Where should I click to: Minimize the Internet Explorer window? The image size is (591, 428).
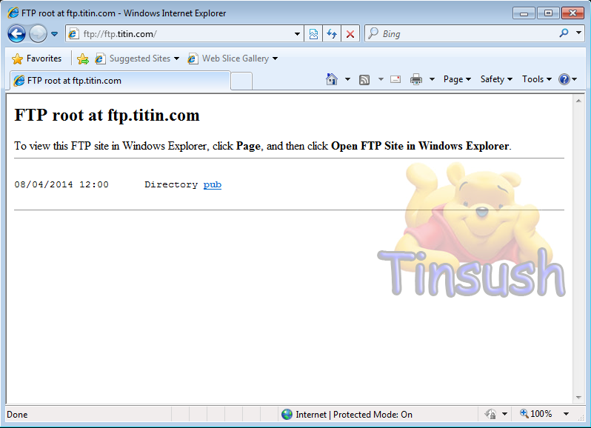pyautogui.click(x=524, y=13)
